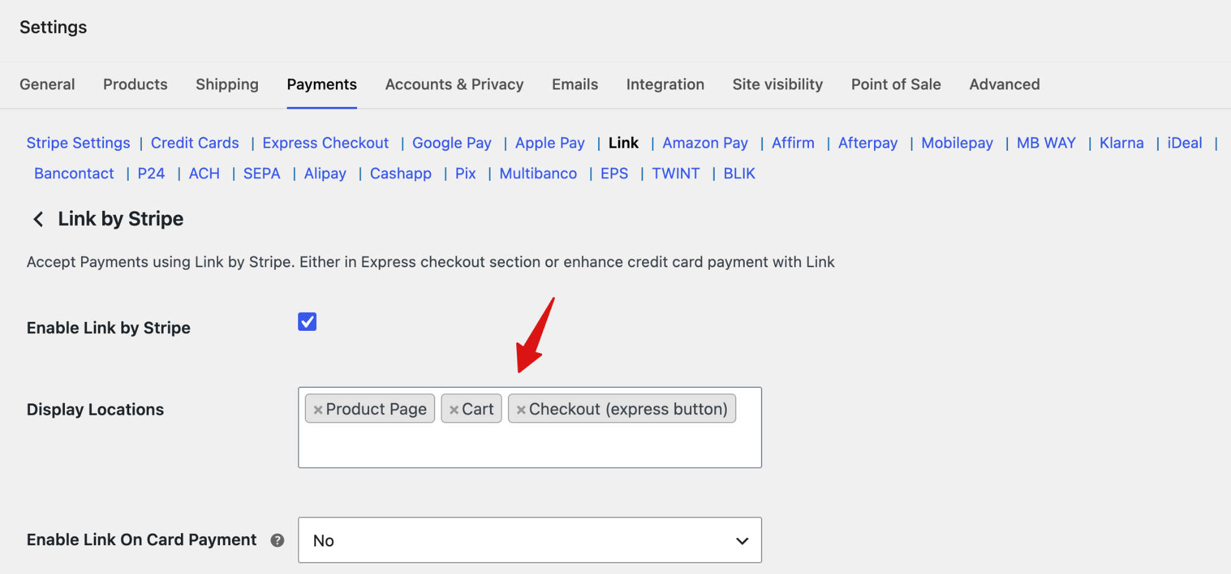
Task: Open TWINT payment settings
Action: point(676,174)
